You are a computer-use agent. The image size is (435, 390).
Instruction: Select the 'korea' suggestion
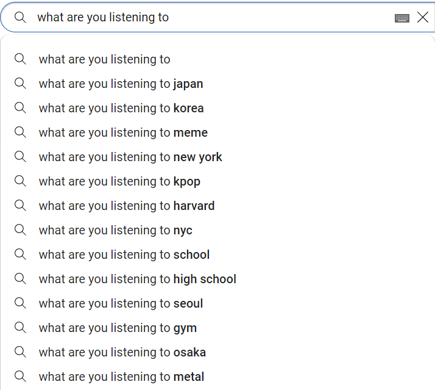pyautogui.click(x=121, y=108)
